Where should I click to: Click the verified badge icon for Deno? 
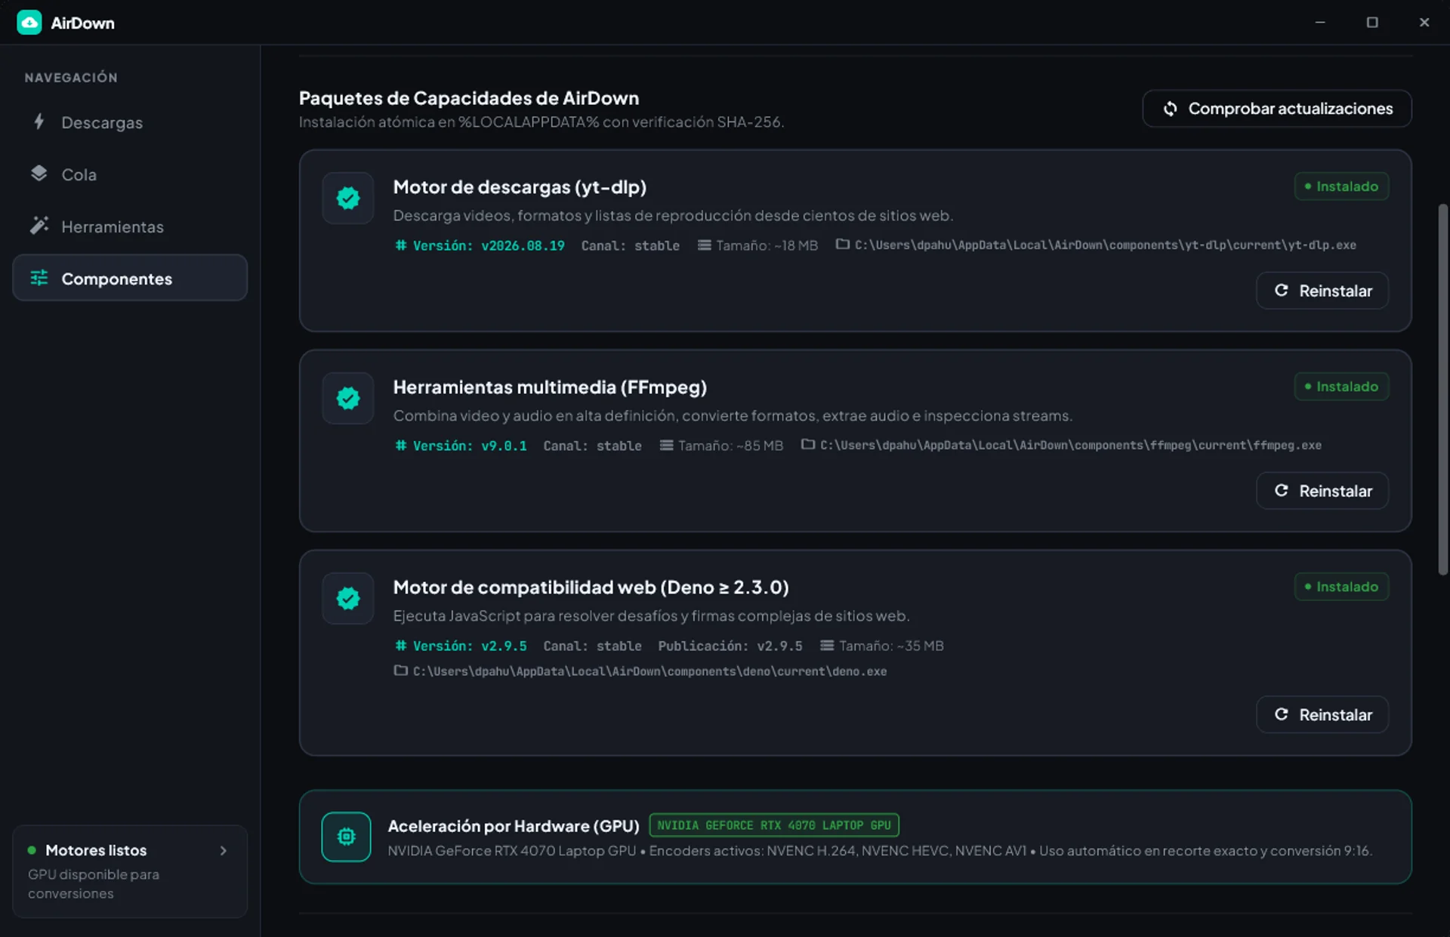[348, 598]
